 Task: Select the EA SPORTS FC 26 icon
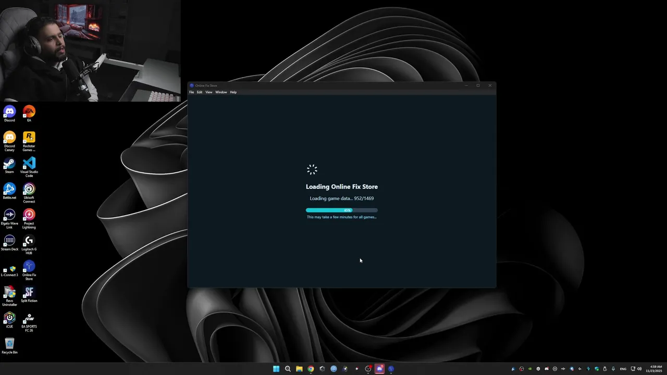29,322
